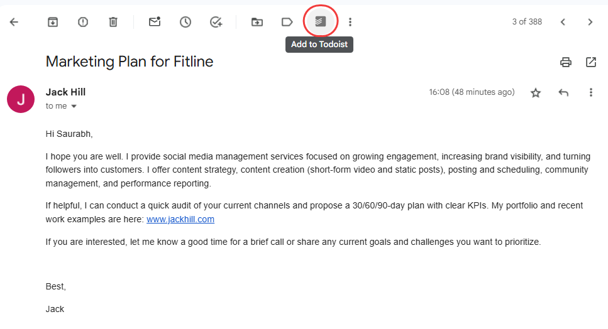Delete the Marketing Plan email
Image resolution: width=608 pixels, height=329 pixels.
tap(113, 22)
